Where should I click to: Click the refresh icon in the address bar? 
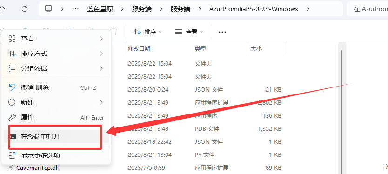click(25, 9)
